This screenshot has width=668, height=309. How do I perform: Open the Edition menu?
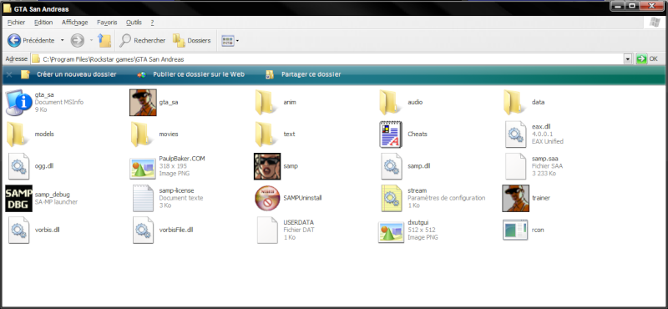coord(43,23)
